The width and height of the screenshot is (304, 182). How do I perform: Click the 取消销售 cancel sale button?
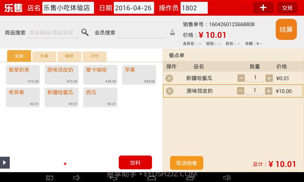pos(187,163)
